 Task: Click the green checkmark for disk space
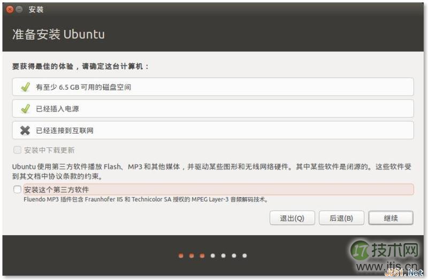pos(25,87)
